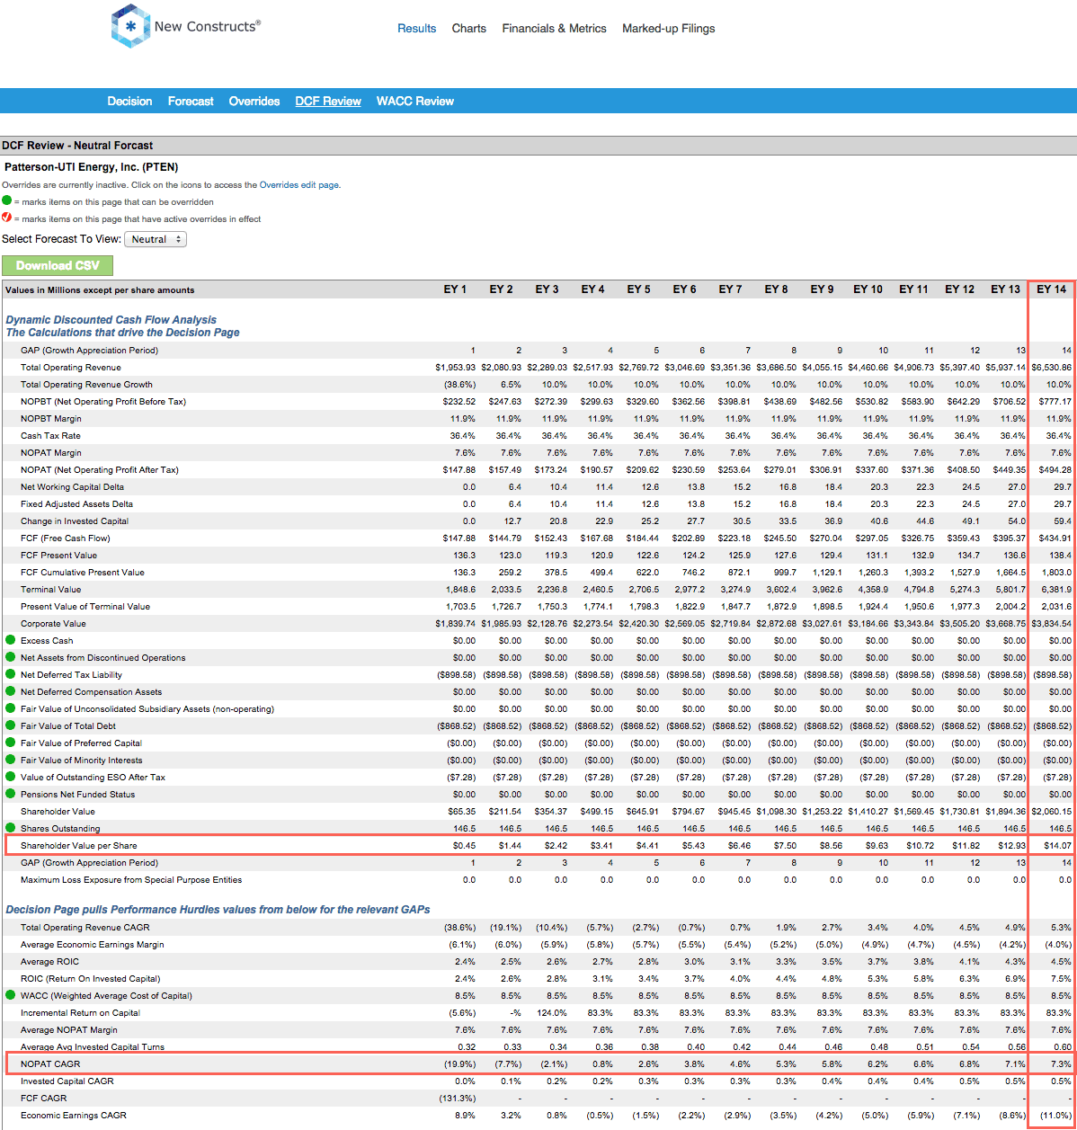The width and height of the screenshot is (1077, 1130).
Task: Click the Corporate Value row label
Action: (53, 623)
